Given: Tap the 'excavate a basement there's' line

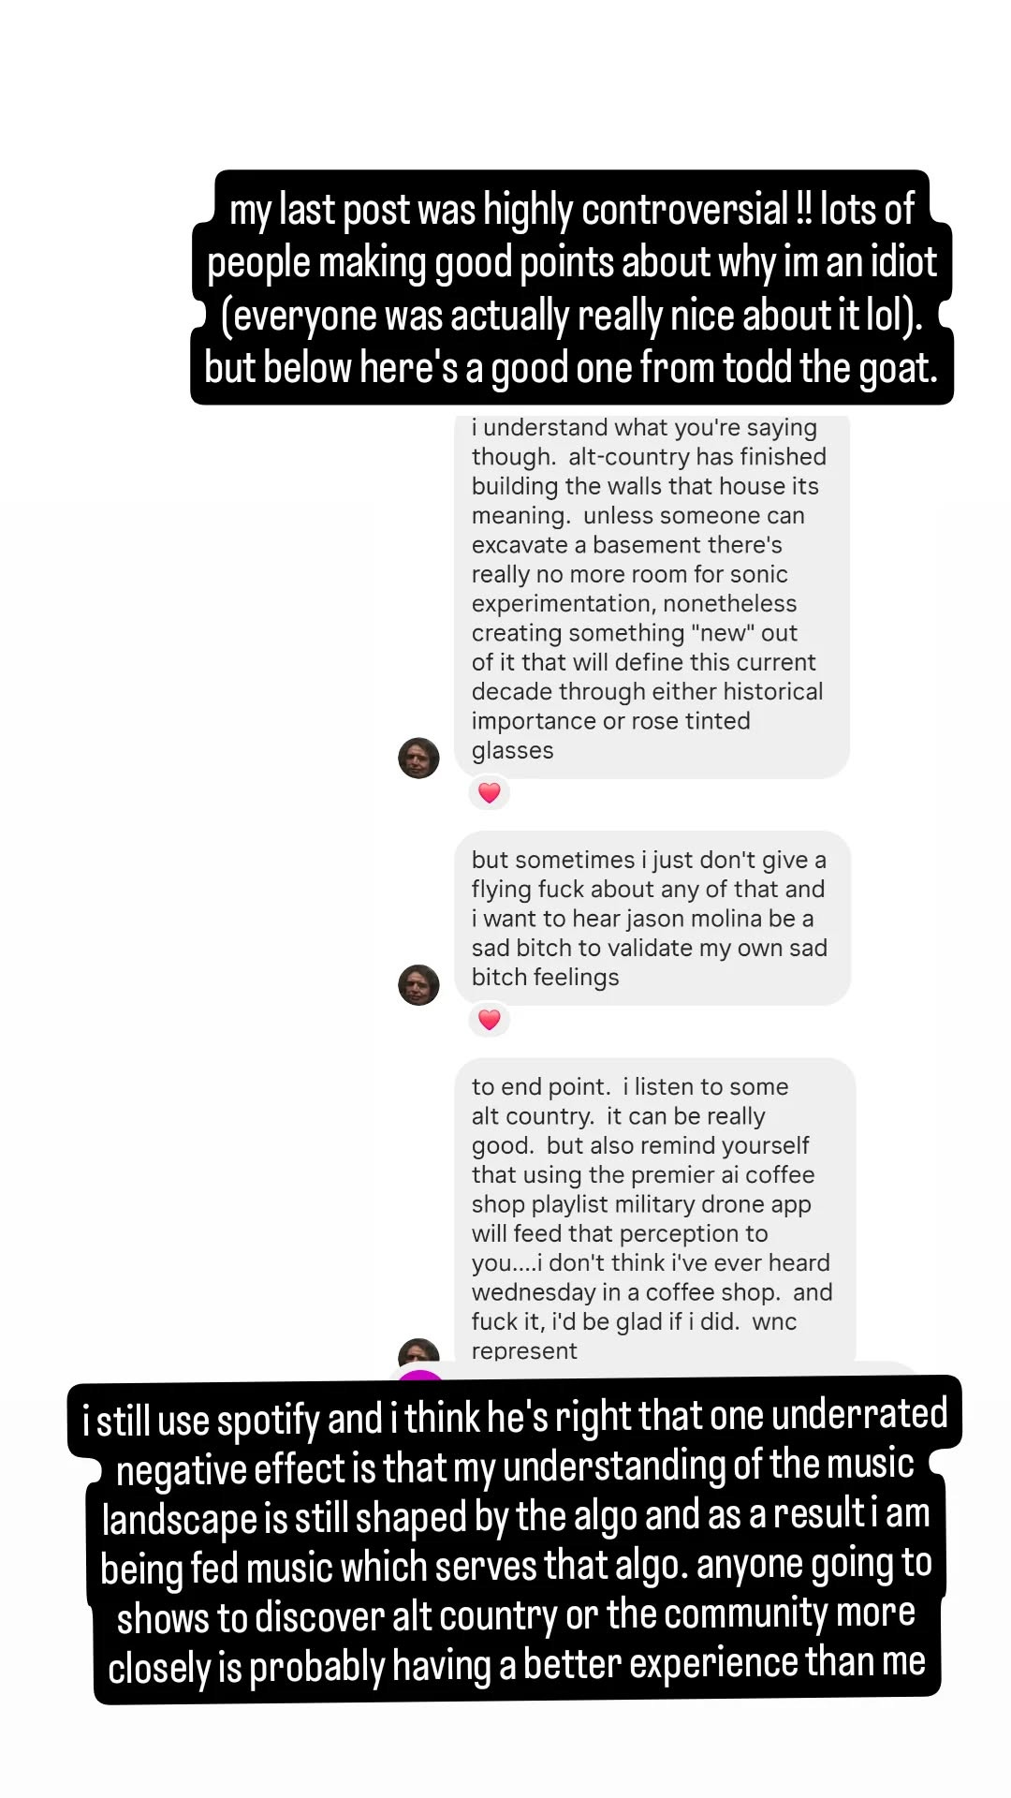Looking at the screenshot, I should click(x=626, y=545).
